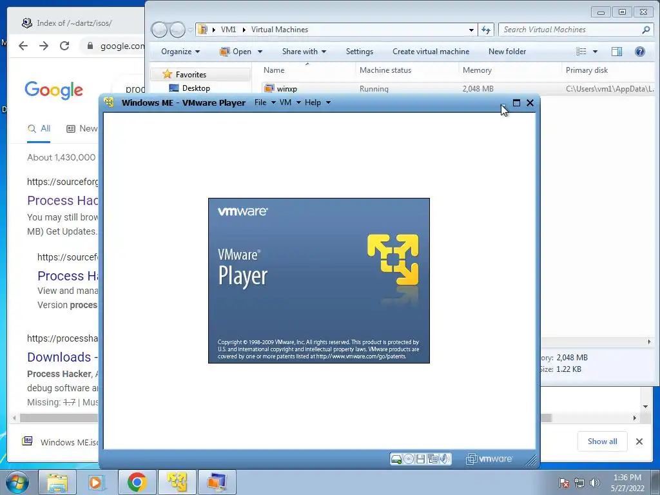Image resolution: width=660 pixels, height=495 pixels.
Task: Launch Windows Media Player from taskbar
Action: point(97,482)
